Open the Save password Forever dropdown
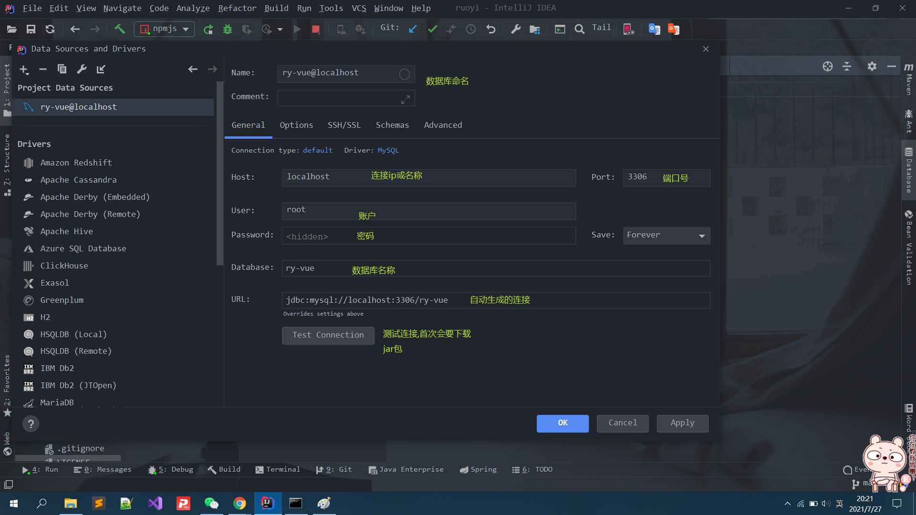This screenshot has width=916, height=515. coord(666,236)
